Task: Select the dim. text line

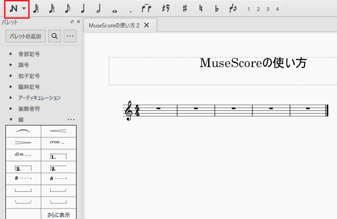Action: tap(23, 155)
